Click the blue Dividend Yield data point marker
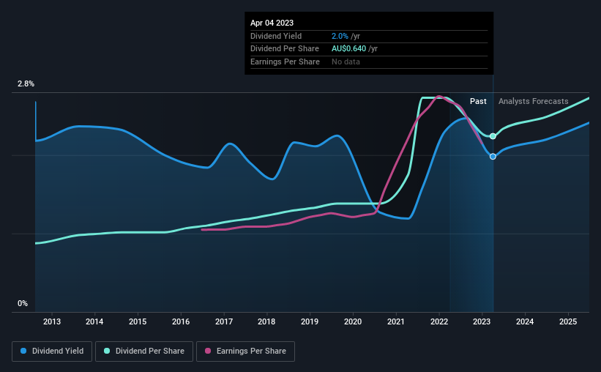 coord(493,157)
